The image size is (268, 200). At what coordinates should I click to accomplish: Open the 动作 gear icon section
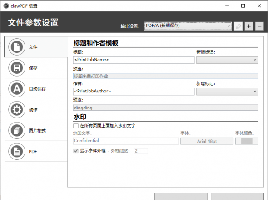17,109
